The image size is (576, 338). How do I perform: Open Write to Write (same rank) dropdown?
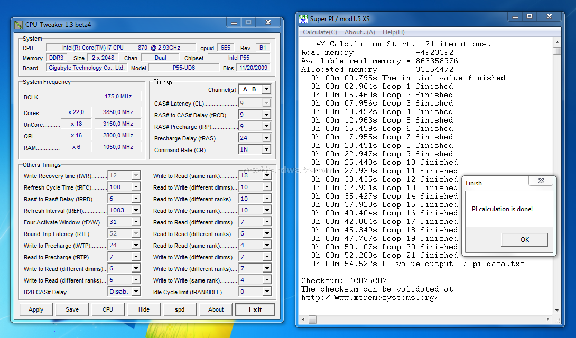tap(267, 280)
